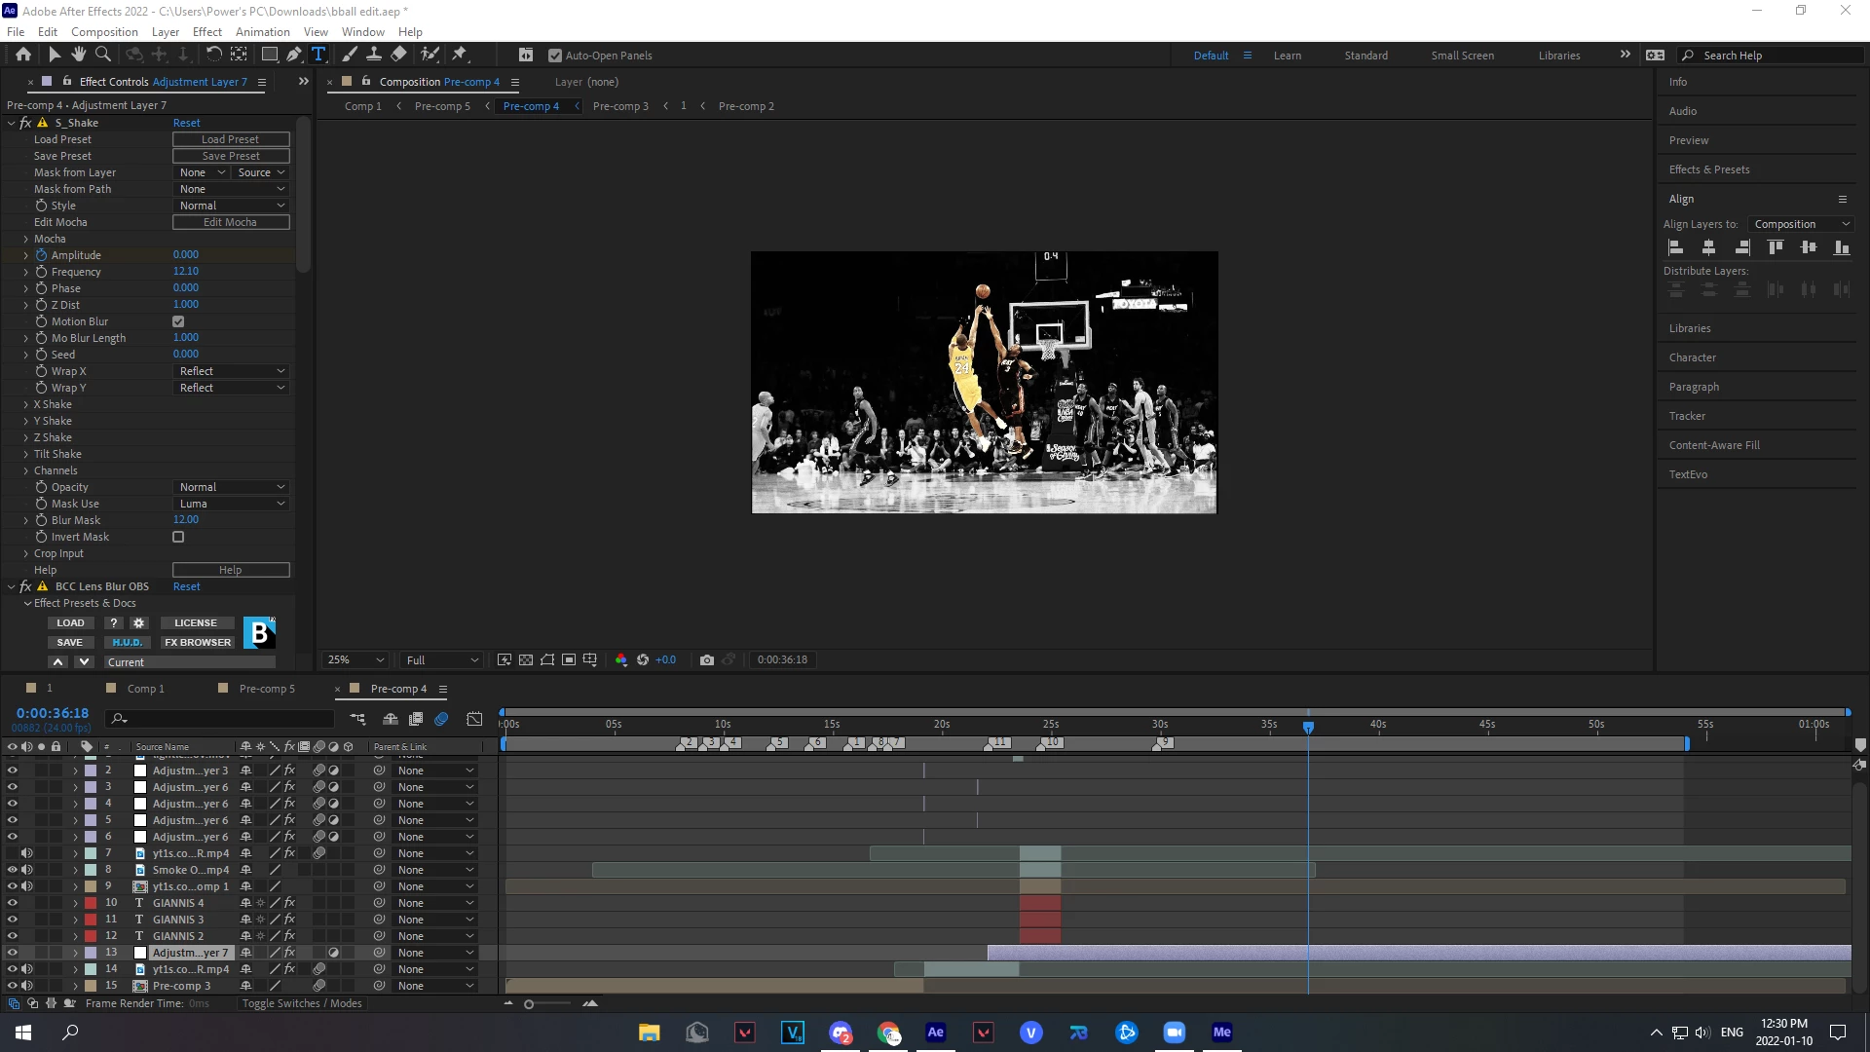Select the Pen tool
Image resolution: width=1870 pixels, height=1052 pixels.
click(x=293, y=55)
